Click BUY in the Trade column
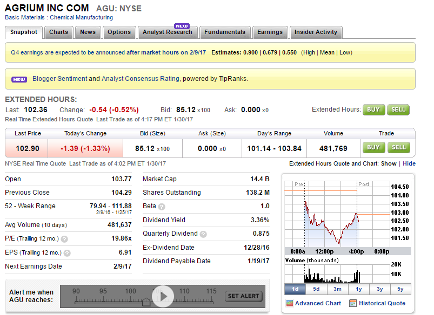The image size is (434, 315). click(373, 148)
